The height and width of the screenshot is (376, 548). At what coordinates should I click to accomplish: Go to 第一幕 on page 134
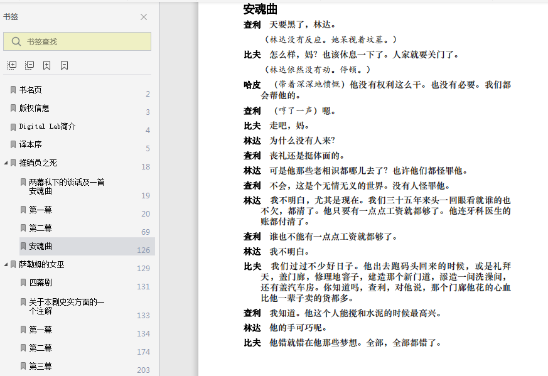(x=41, y=330)
